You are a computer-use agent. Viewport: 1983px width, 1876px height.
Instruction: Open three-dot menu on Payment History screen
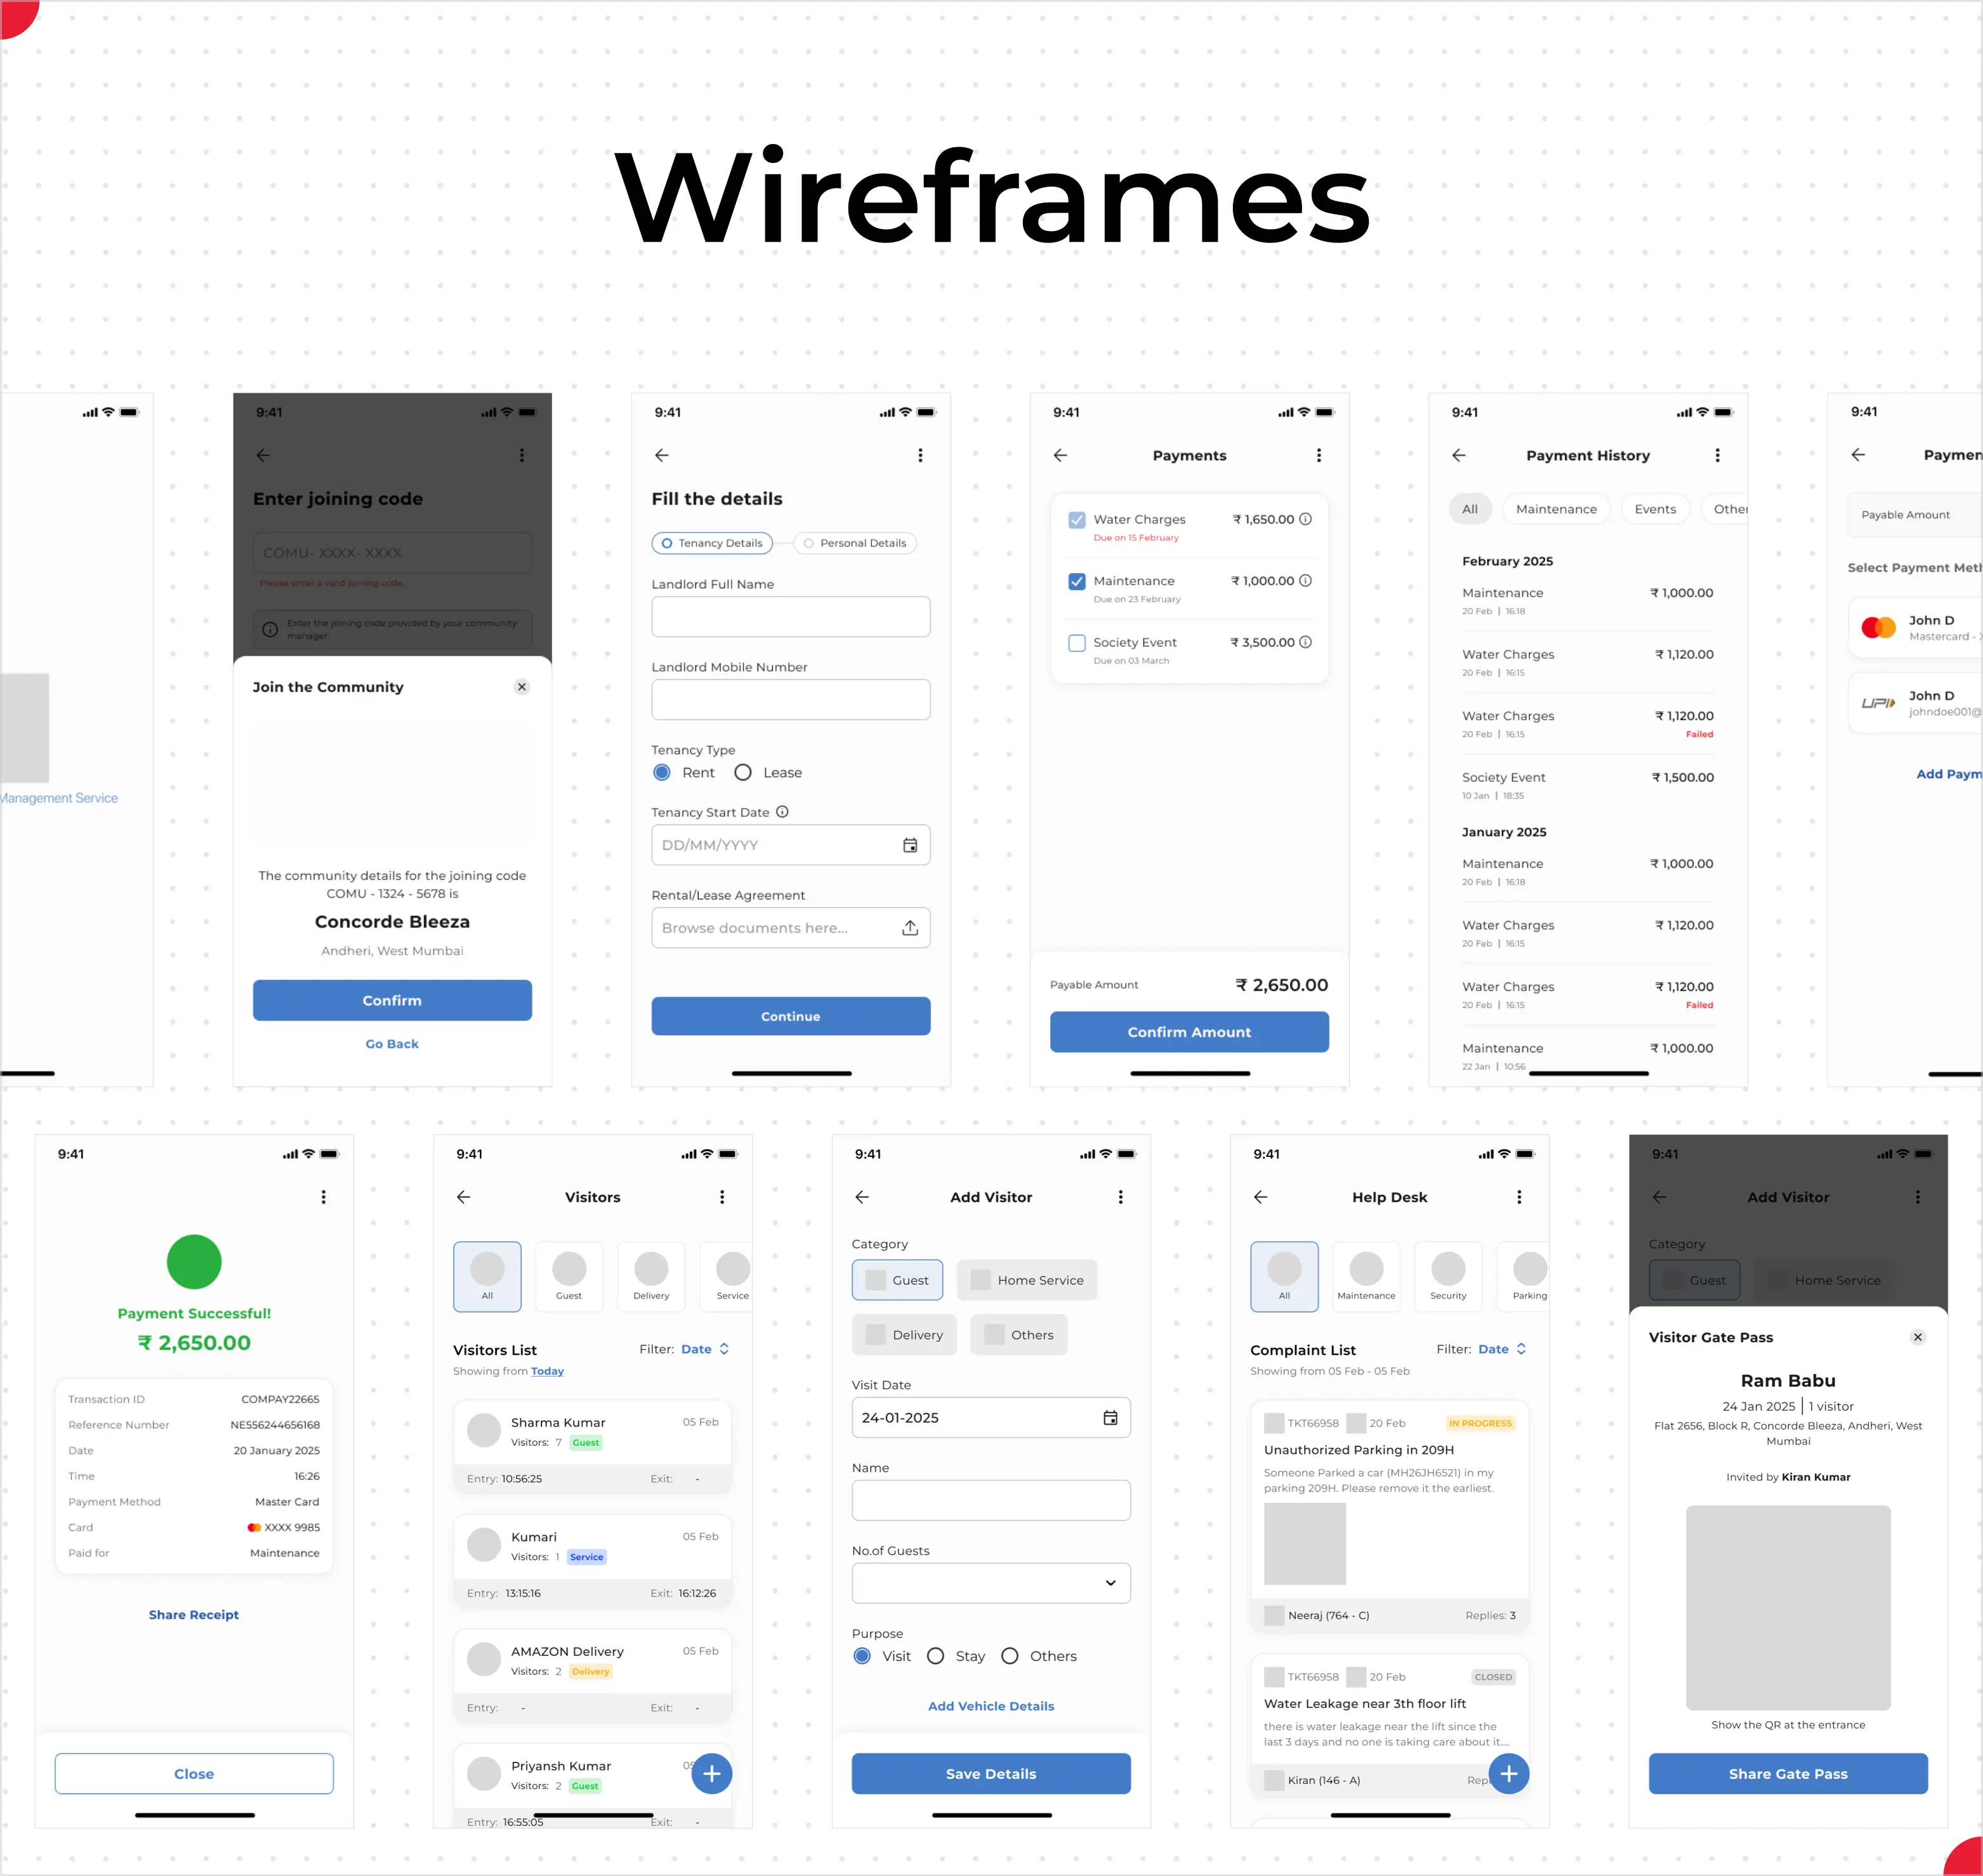pyautogui.click(x=1717, y=455)
